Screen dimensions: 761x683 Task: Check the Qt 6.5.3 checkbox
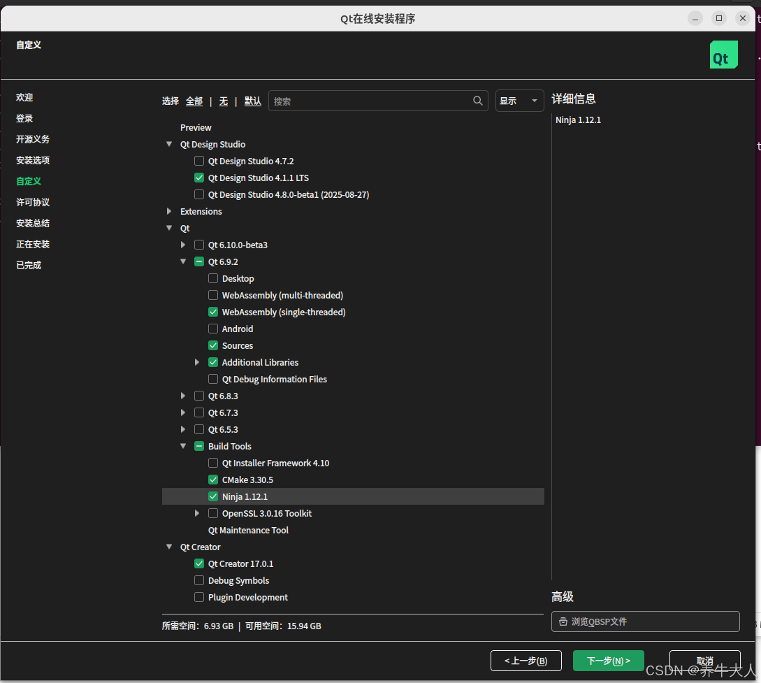199,429
